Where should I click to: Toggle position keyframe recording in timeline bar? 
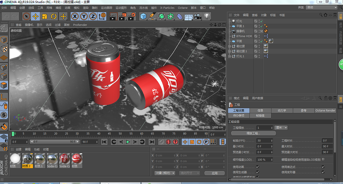point(185,142)
